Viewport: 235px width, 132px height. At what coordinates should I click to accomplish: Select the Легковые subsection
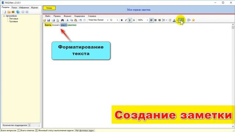[14, 19]
